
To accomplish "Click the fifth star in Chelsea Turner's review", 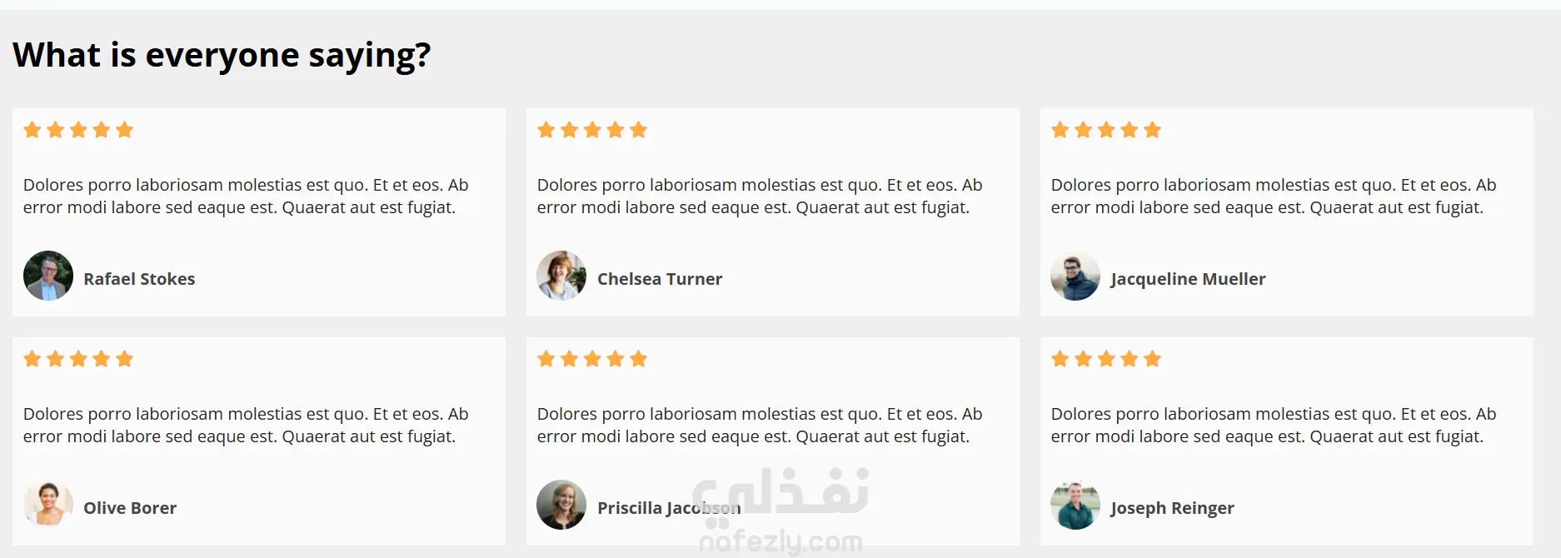I will point(639,130).
